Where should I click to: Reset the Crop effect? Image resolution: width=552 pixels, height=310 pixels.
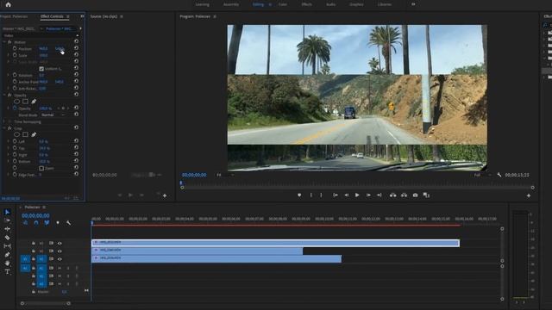pos(76,127)
